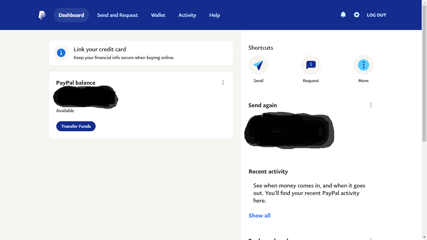This screenshot has width=427, height=240.
Task: Click the PayPal balance heading
Action: point(76,83)
